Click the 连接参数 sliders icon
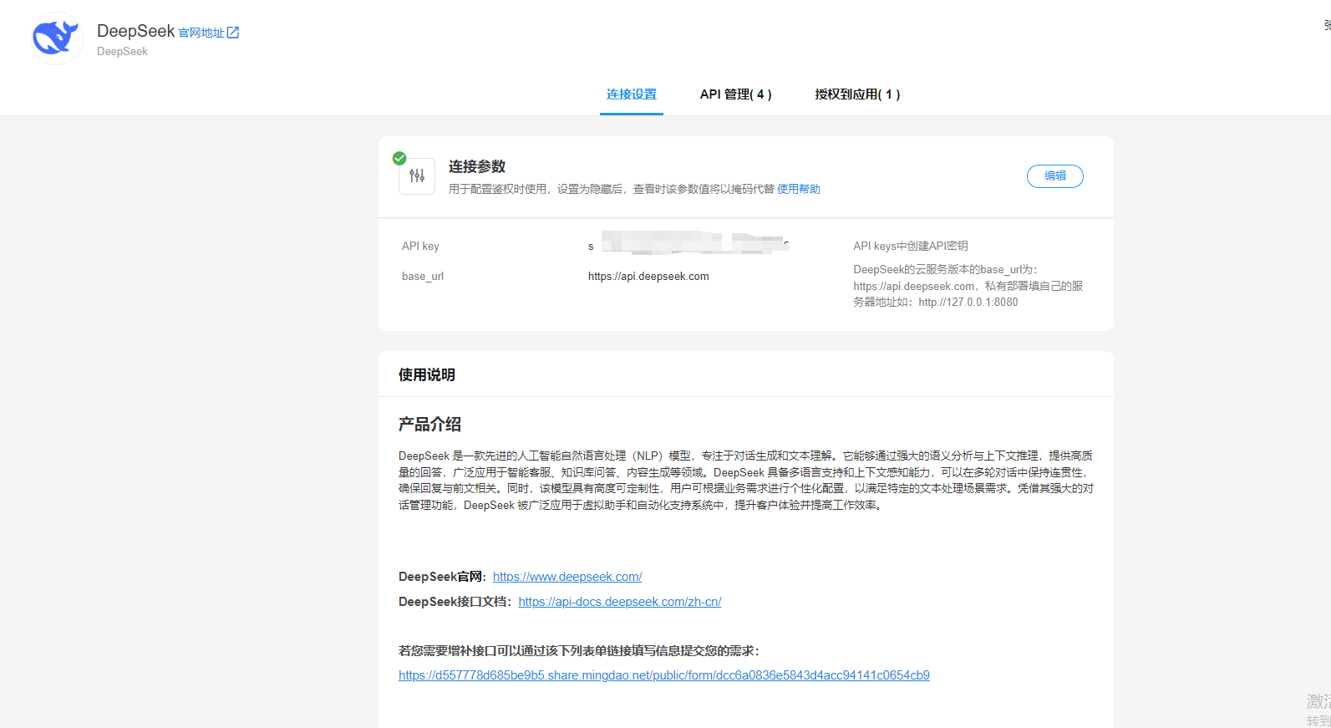1331x728 pixels. (x=417, y=176)
